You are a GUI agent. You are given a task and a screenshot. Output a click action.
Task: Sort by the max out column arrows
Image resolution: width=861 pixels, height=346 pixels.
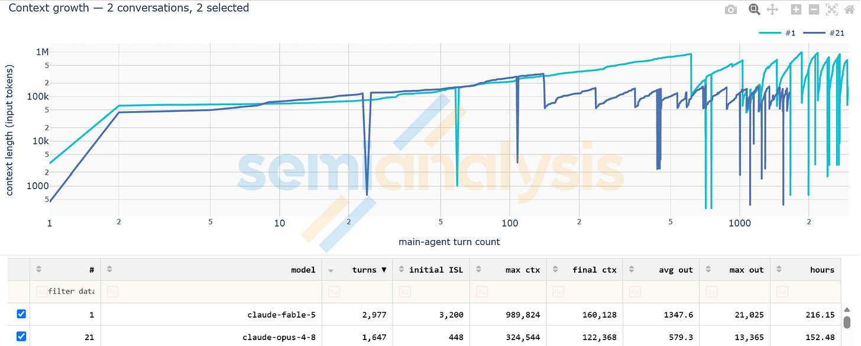[708, 270]
